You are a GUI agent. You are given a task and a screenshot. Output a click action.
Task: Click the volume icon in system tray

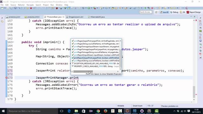coord(185,111)
